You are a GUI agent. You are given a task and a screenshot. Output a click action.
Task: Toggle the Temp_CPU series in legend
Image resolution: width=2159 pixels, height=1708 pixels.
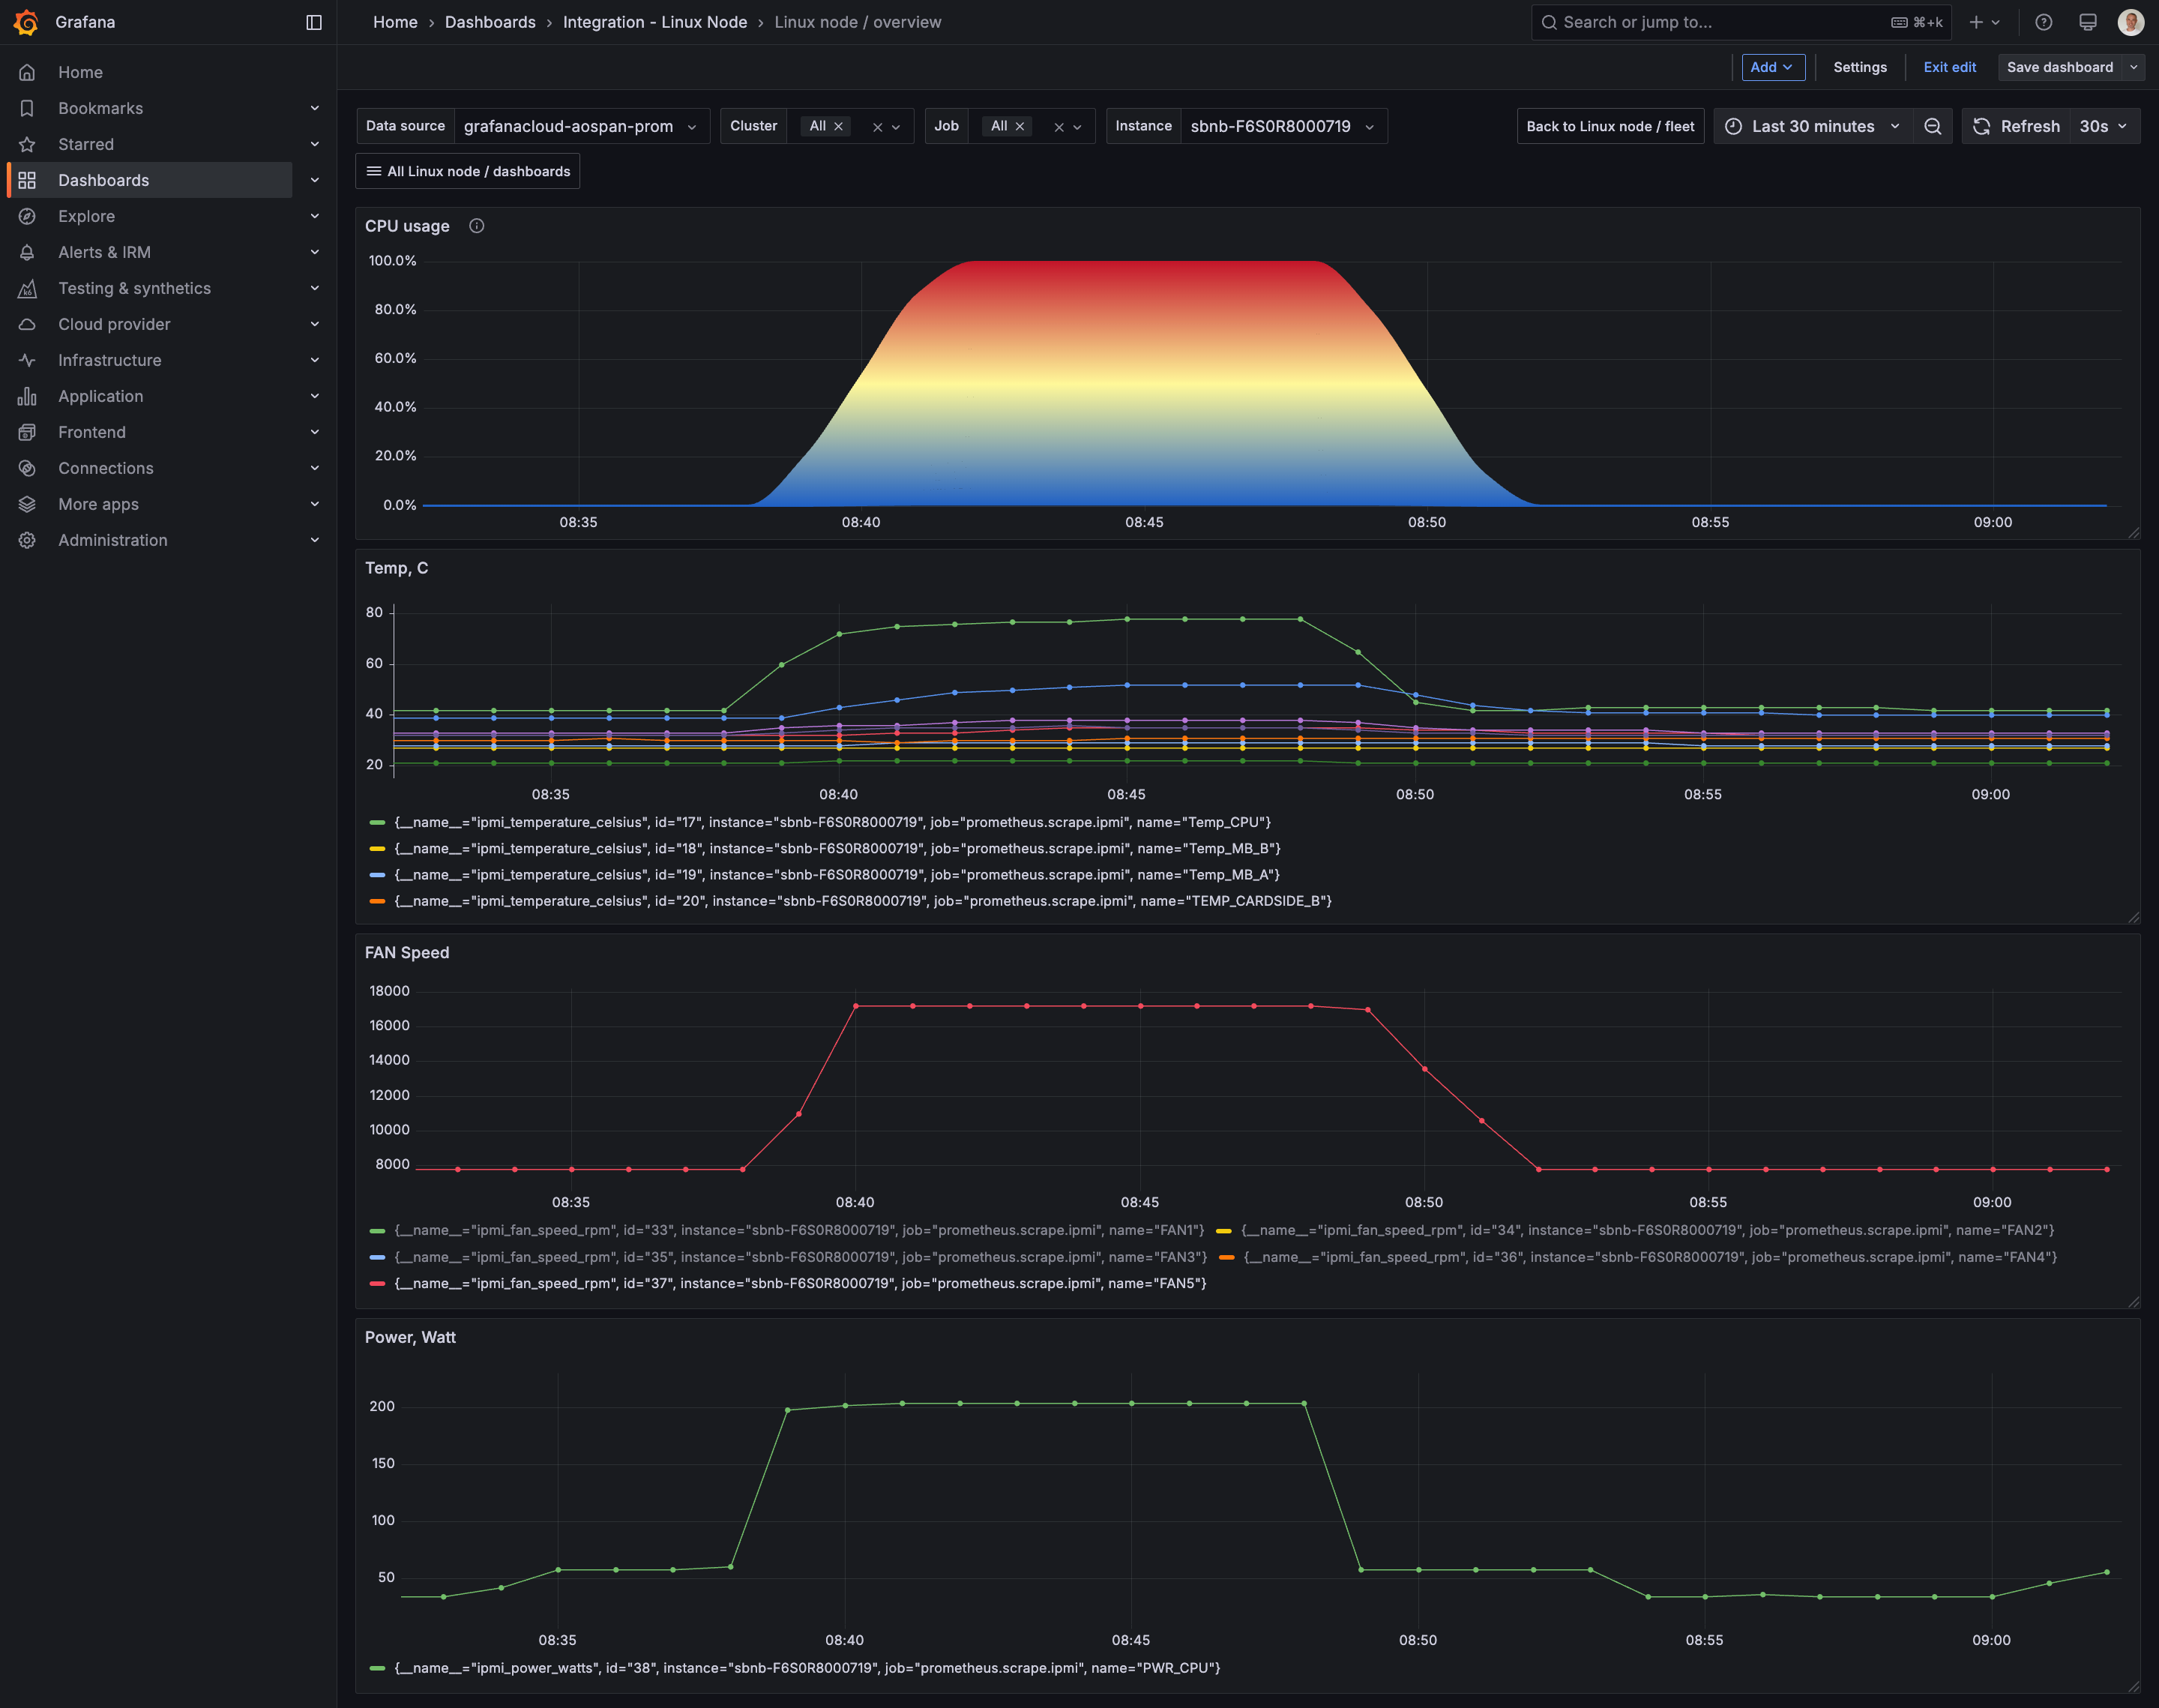pos(833,822)
